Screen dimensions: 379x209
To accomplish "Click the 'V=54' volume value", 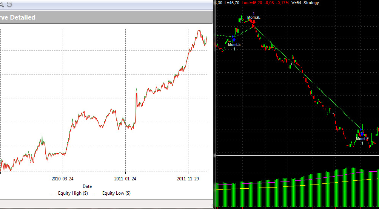I will (296, 3).
